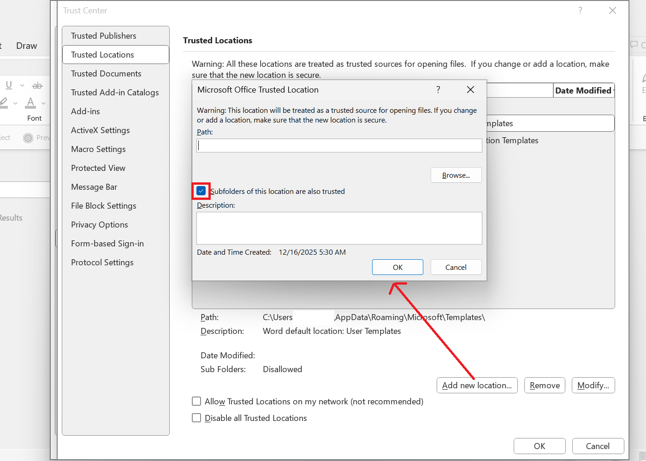The image size is (646, 461).
Task: Click the Description text box
Action: pos(339,228)
